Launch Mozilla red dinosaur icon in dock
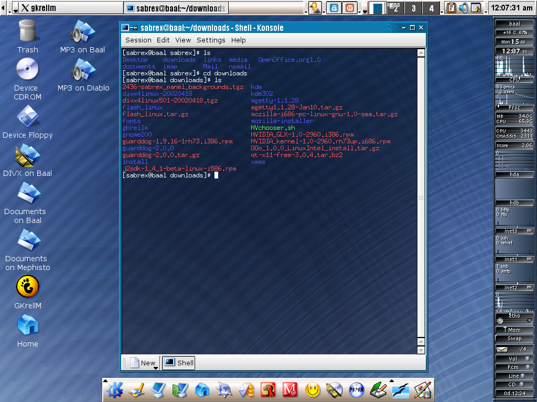Viewport: 537px width, 402px height. [x=268, y=389]
